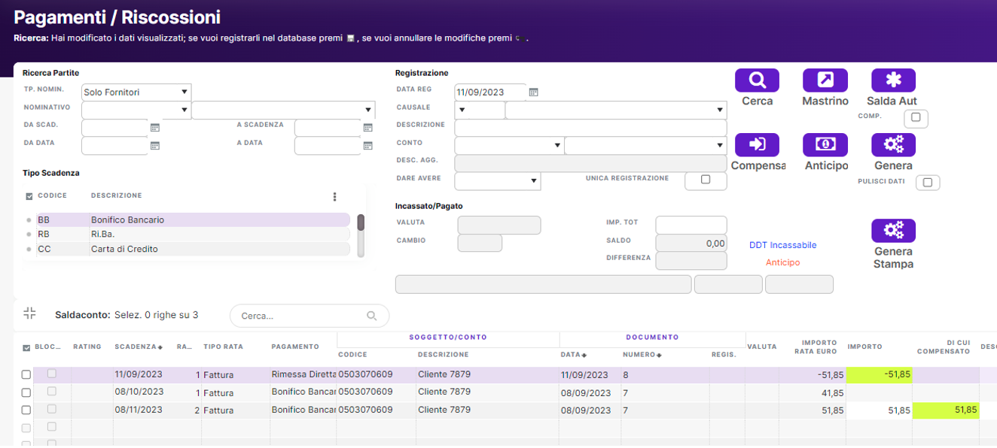997x448 pixels.
Task: Open the calendar for Da Scad.
Action: coord(155,128)
